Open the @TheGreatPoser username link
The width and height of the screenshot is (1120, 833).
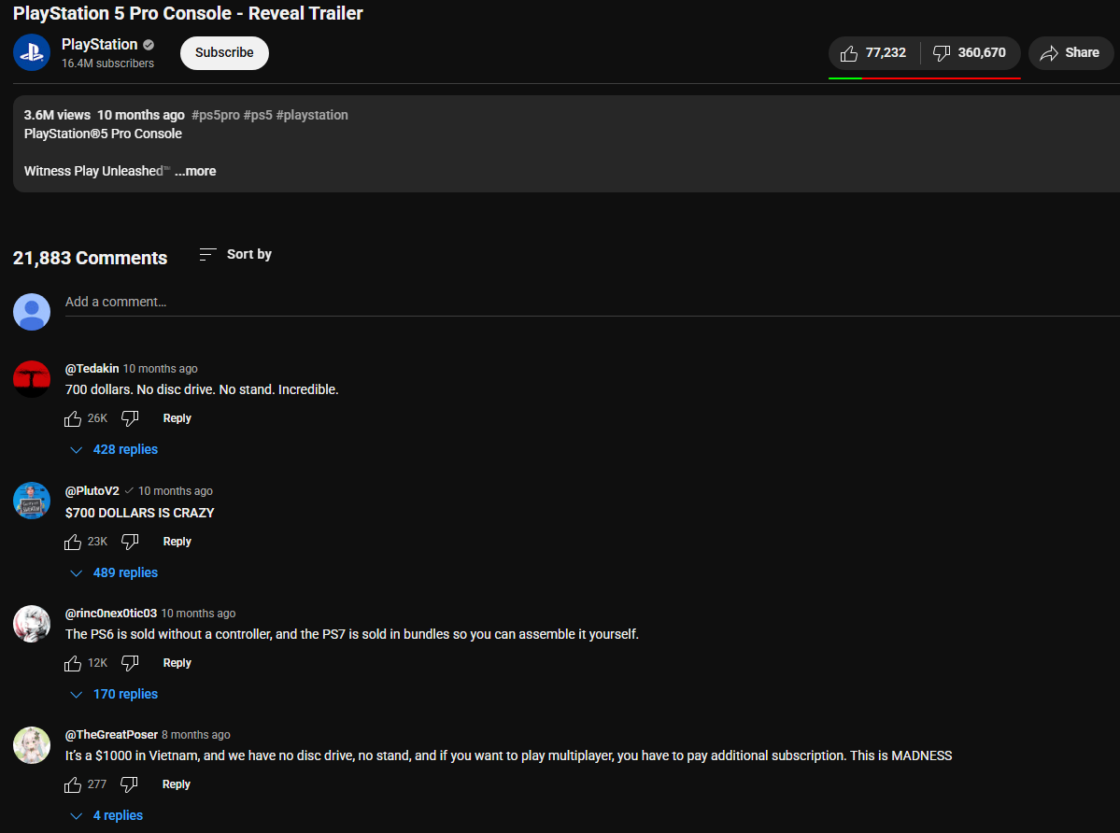(111, 735)
